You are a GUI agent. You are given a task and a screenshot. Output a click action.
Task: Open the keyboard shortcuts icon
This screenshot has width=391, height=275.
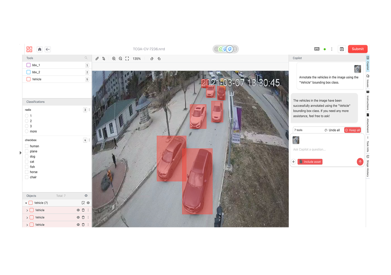[x=317, y=49]
